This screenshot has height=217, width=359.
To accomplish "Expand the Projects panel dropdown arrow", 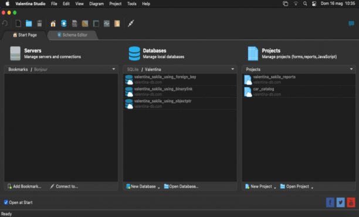I will pos(351,69).
